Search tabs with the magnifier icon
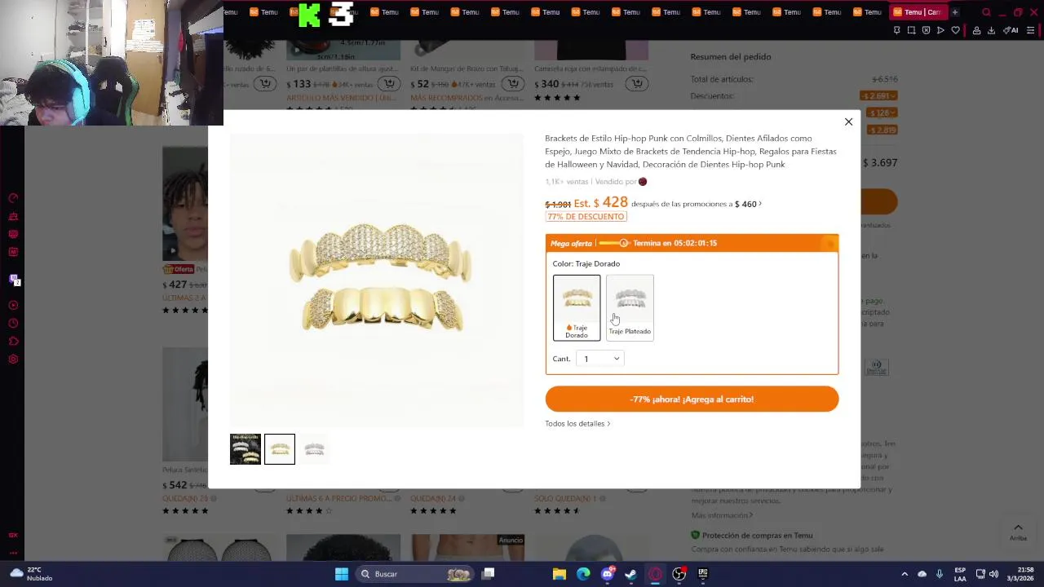Screen dimensions: 1044x587 tap(986, 12)
